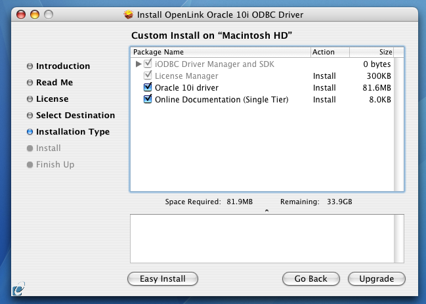Click the 300KB size value
This screenshot has height=304, width=426.
[379, 76]
